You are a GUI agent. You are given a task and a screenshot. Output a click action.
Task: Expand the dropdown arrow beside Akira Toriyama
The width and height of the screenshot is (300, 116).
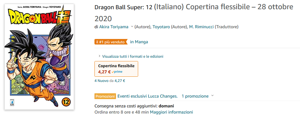tap(132, 27)
